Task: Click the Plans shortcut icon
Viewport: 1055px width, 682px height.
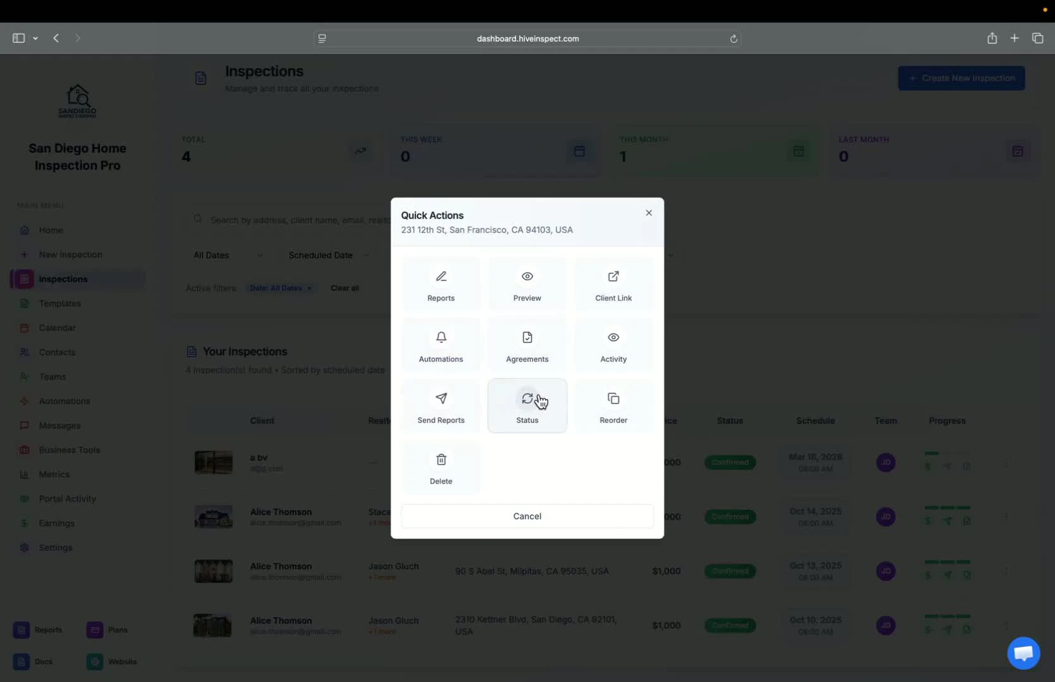Action: (x=95, y=630)
